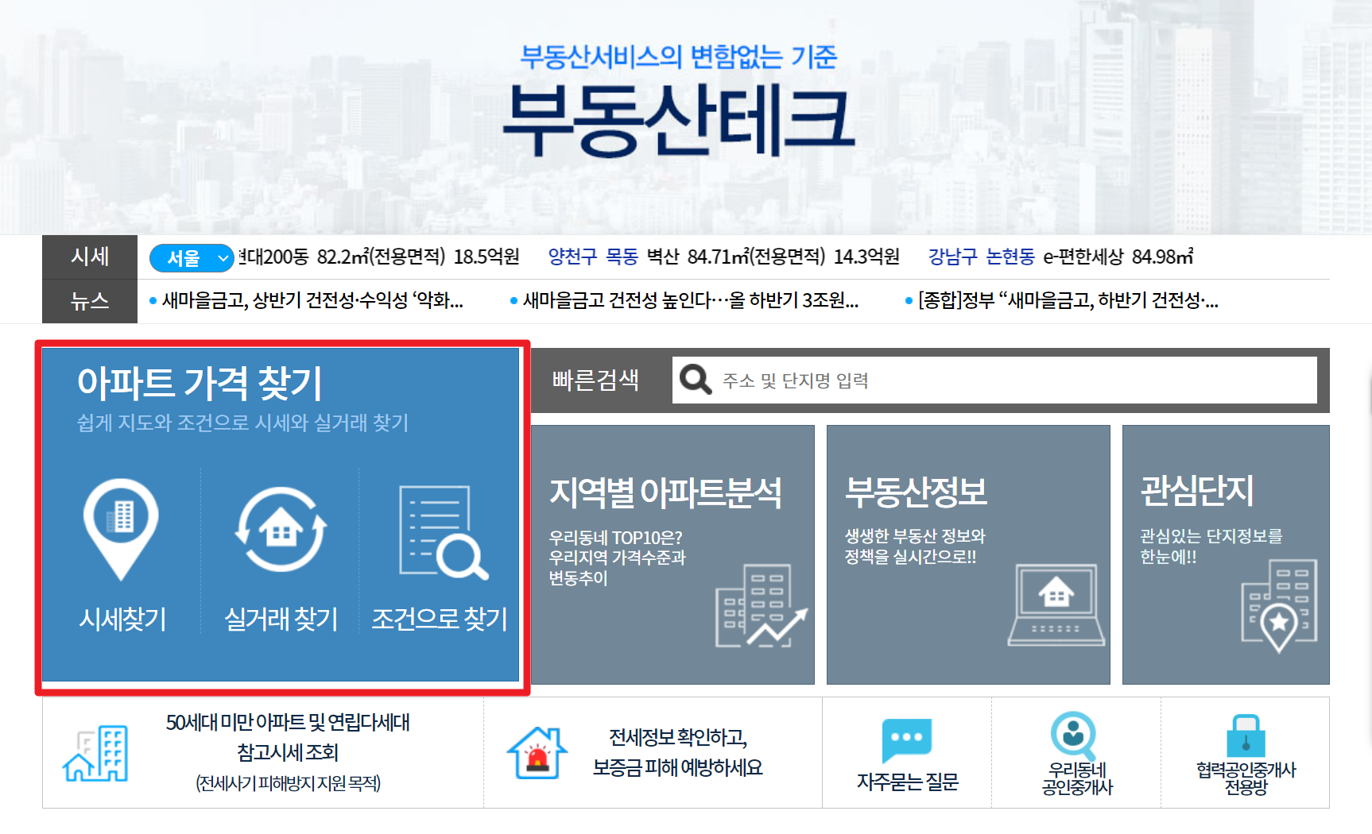
Task: Open the 서울 region dropdown
Action: coord(192,258)
